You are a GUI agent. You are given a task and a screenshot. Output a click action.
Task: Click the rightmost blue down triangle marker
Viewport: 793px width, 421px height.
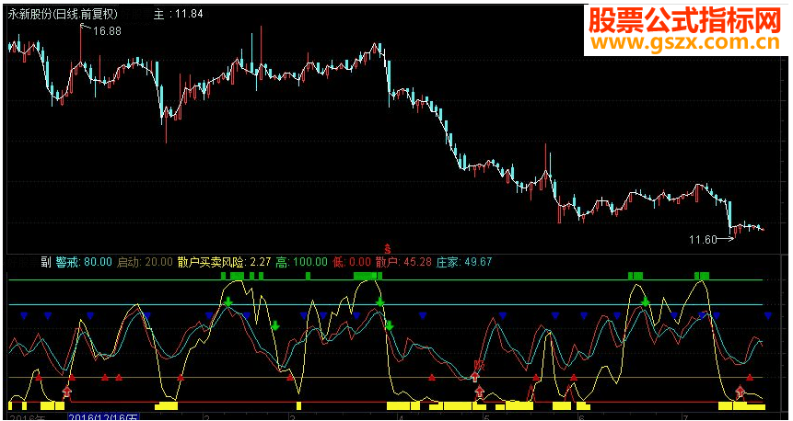768,316
